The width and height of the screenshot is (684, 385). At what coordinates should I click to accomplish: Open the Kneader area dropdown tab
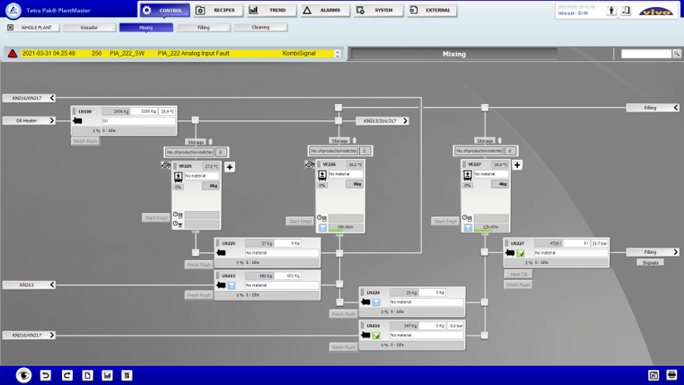88,27
